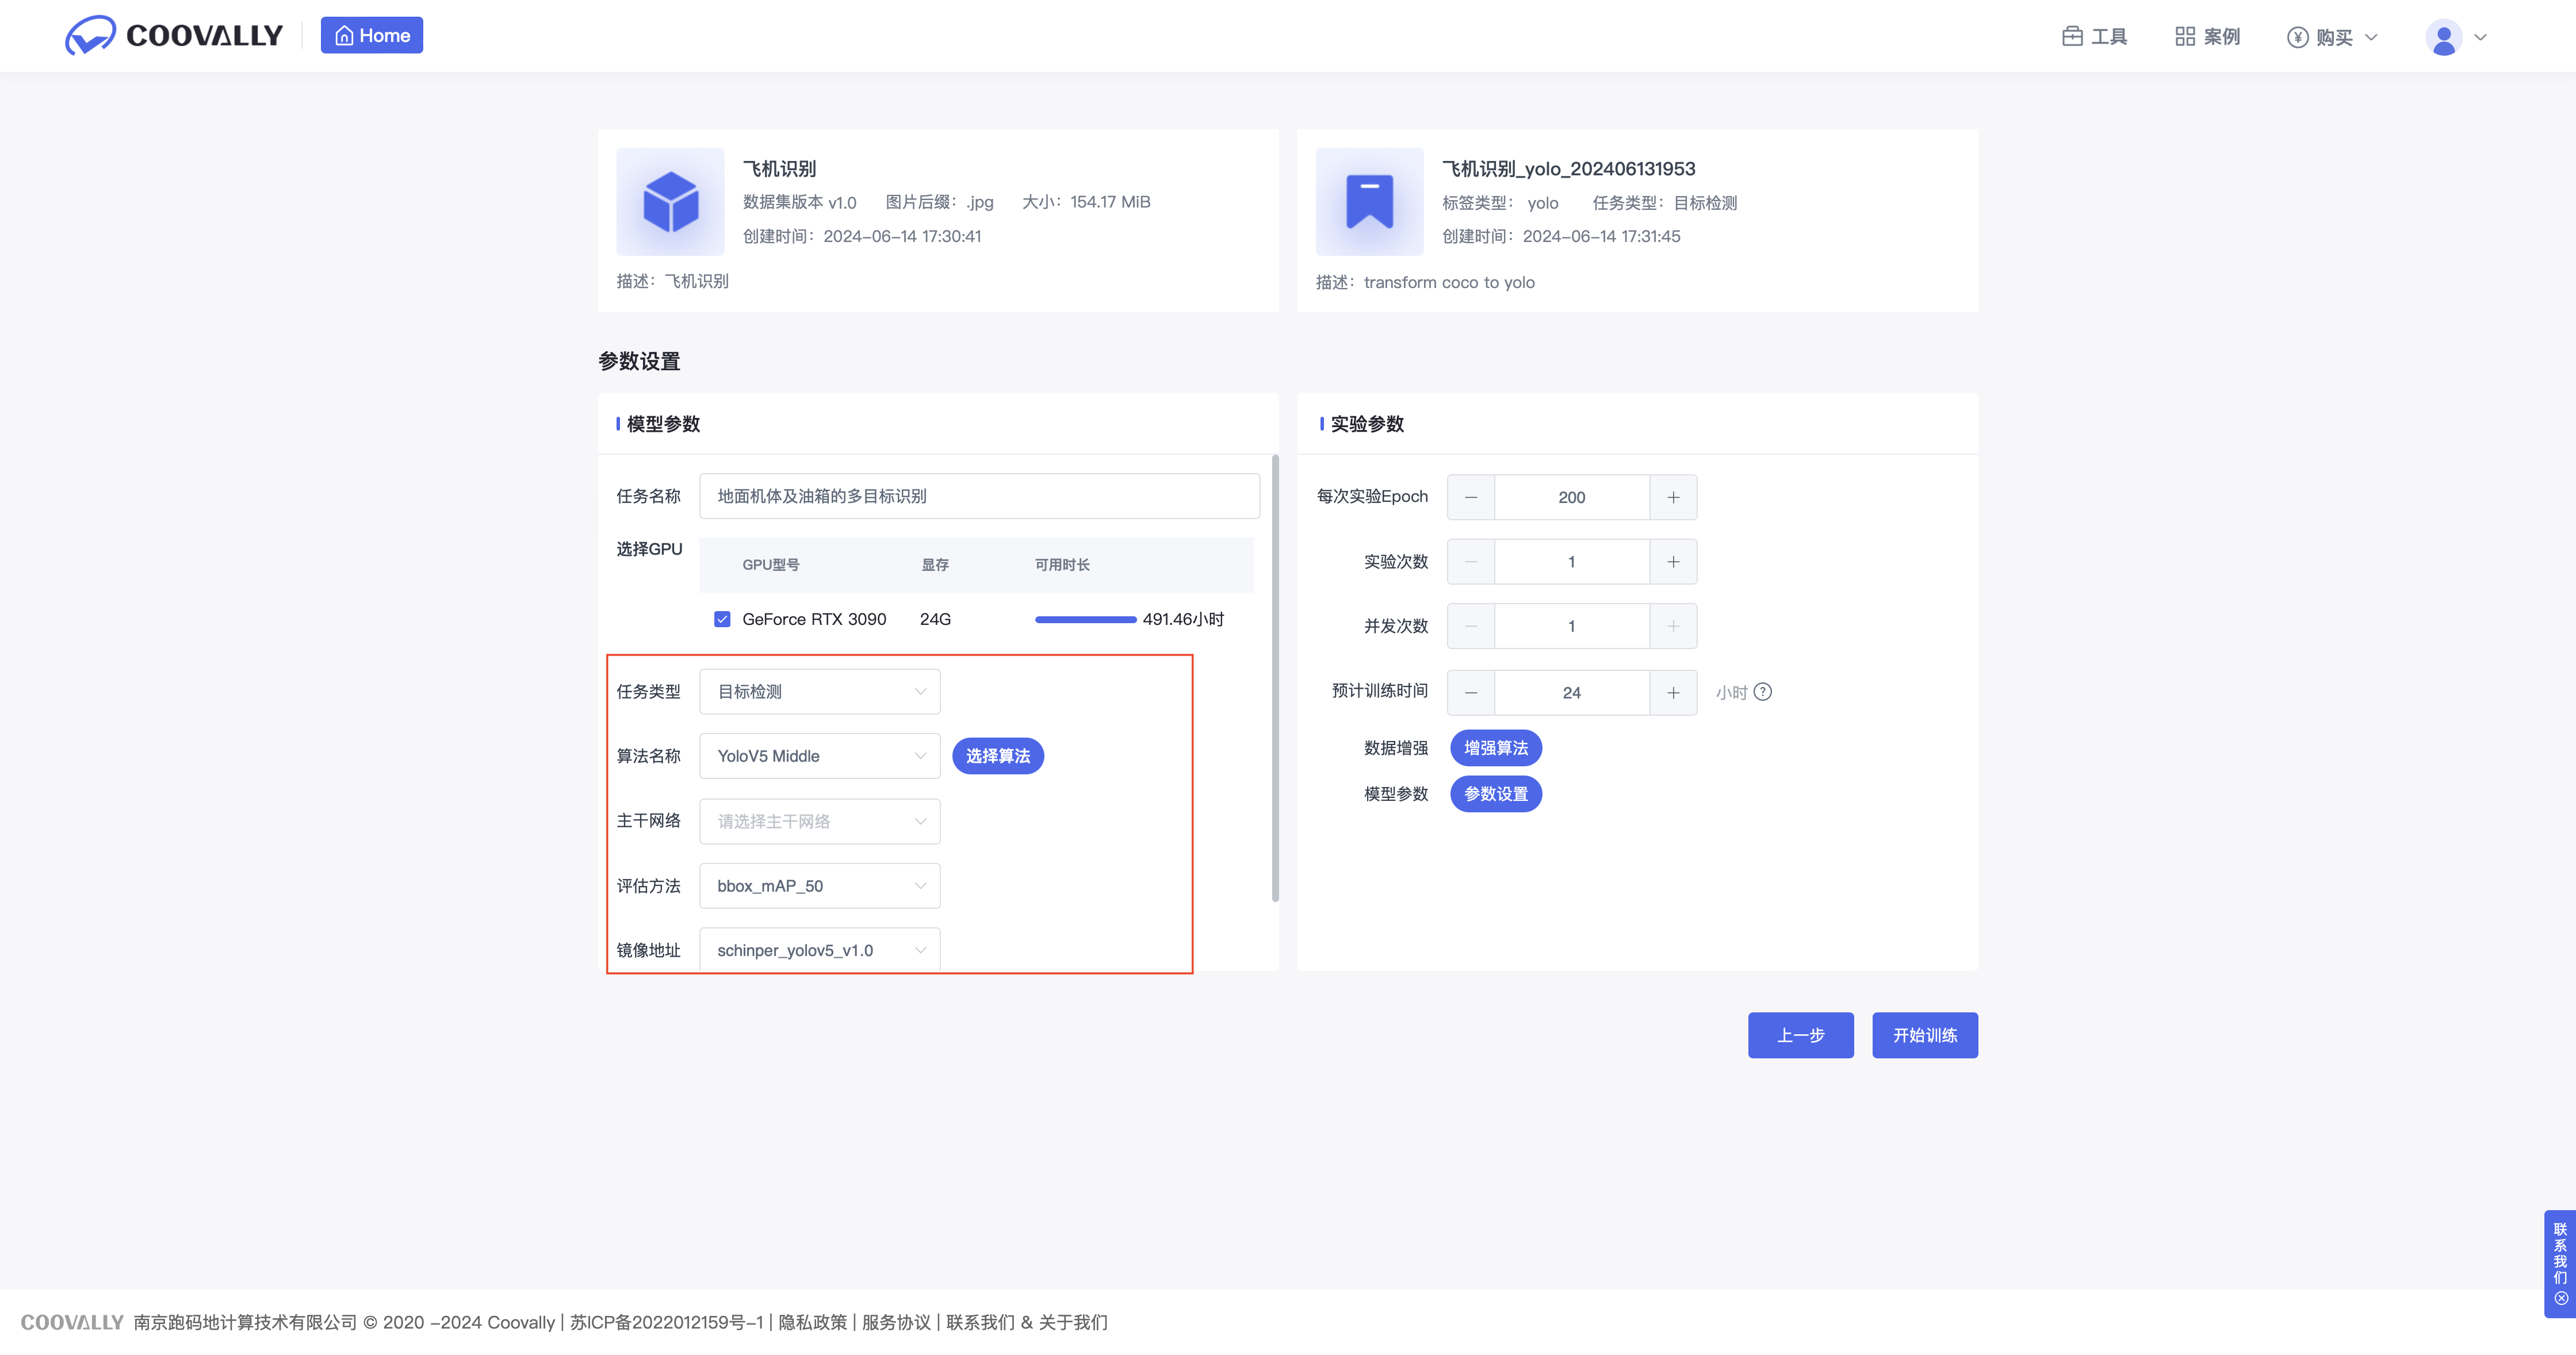
Task: Go to Home tab
Action: tap(372, 36)
